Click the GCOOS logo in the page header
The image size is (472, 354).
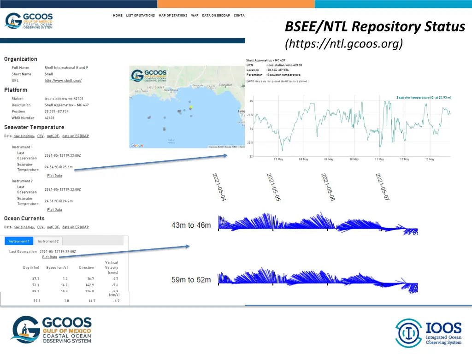point(29,21)
